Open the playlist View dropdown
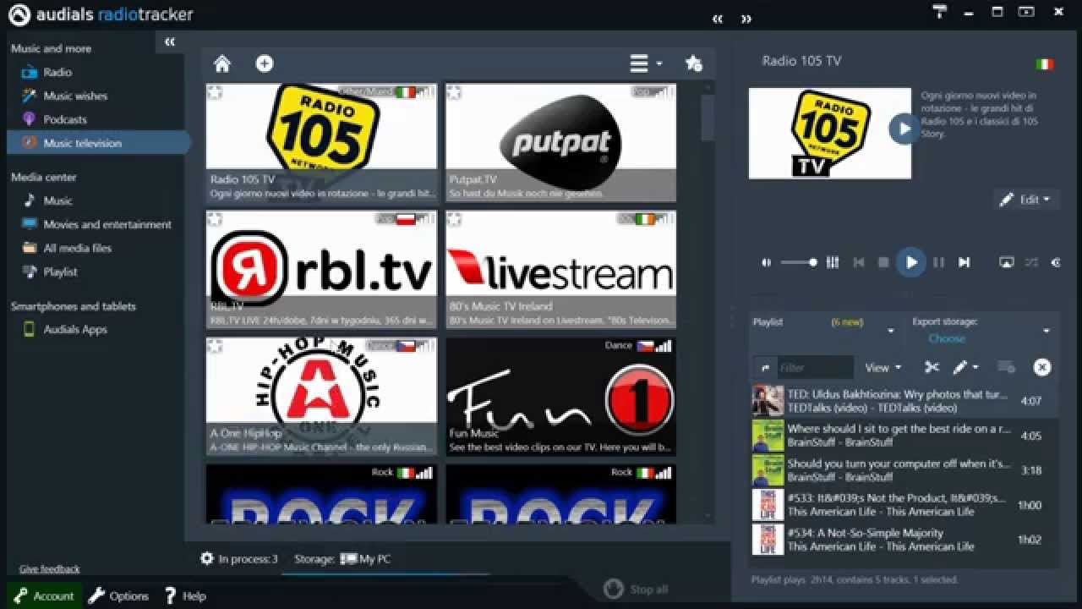Screen dimensions: 1082x609 [x=883, y=367]
